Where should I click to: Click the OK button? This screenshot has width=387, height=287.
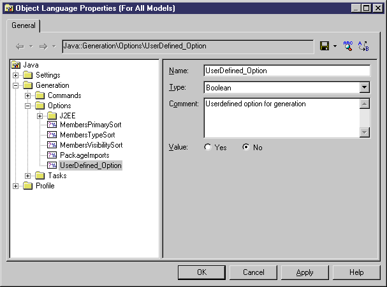pyautogui.click(x=201, y=272)
